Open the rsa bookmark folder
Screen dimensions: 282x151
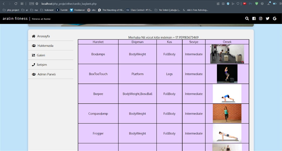tap(34, 10)
